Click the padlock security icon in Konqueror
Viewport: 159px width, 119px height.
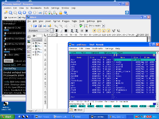(60, 13)
